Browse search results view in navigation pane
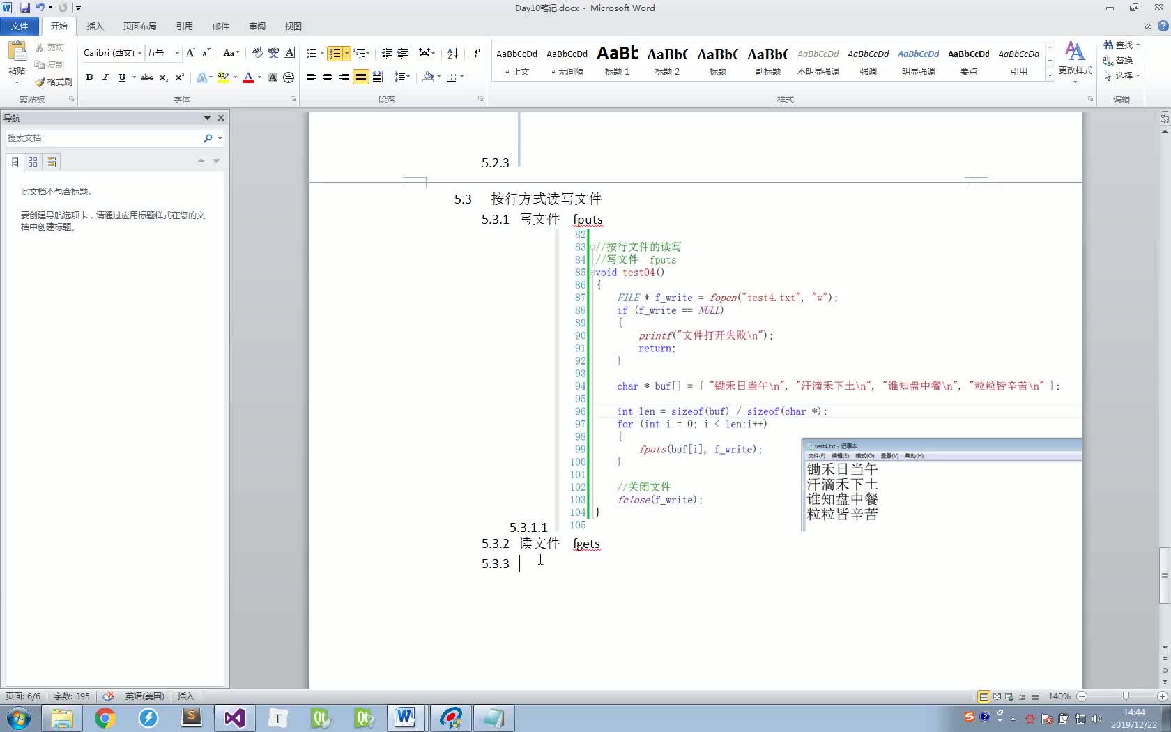 tap(51, 162)
